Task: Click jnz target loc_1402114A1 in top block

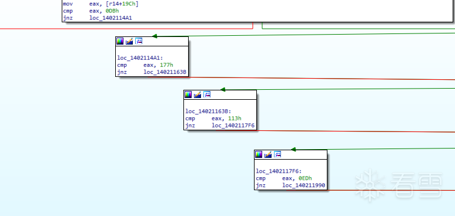Action: pyautogui.click(x=111, y=18)
